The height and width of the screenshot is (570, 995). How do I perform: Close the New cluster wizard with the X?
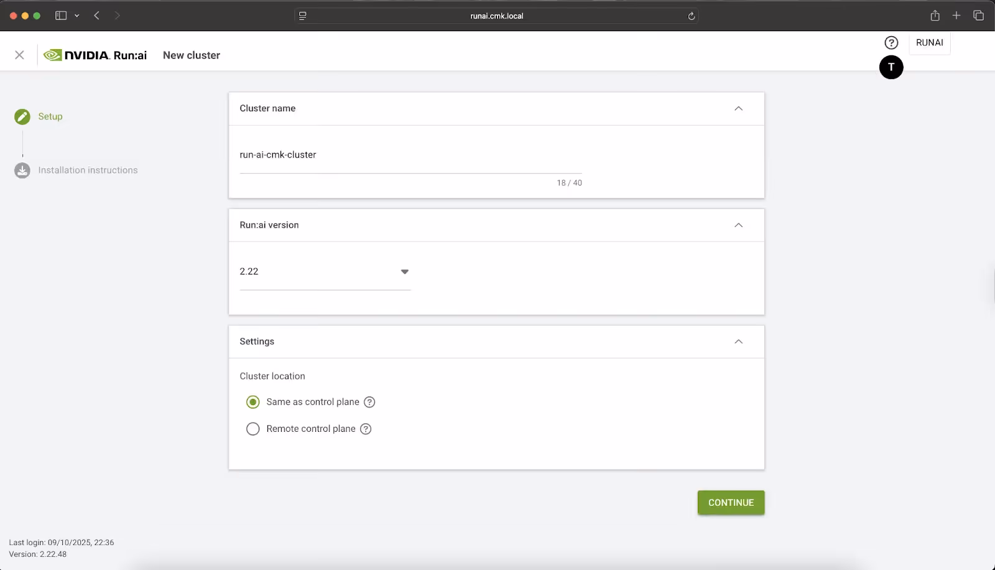19,55
